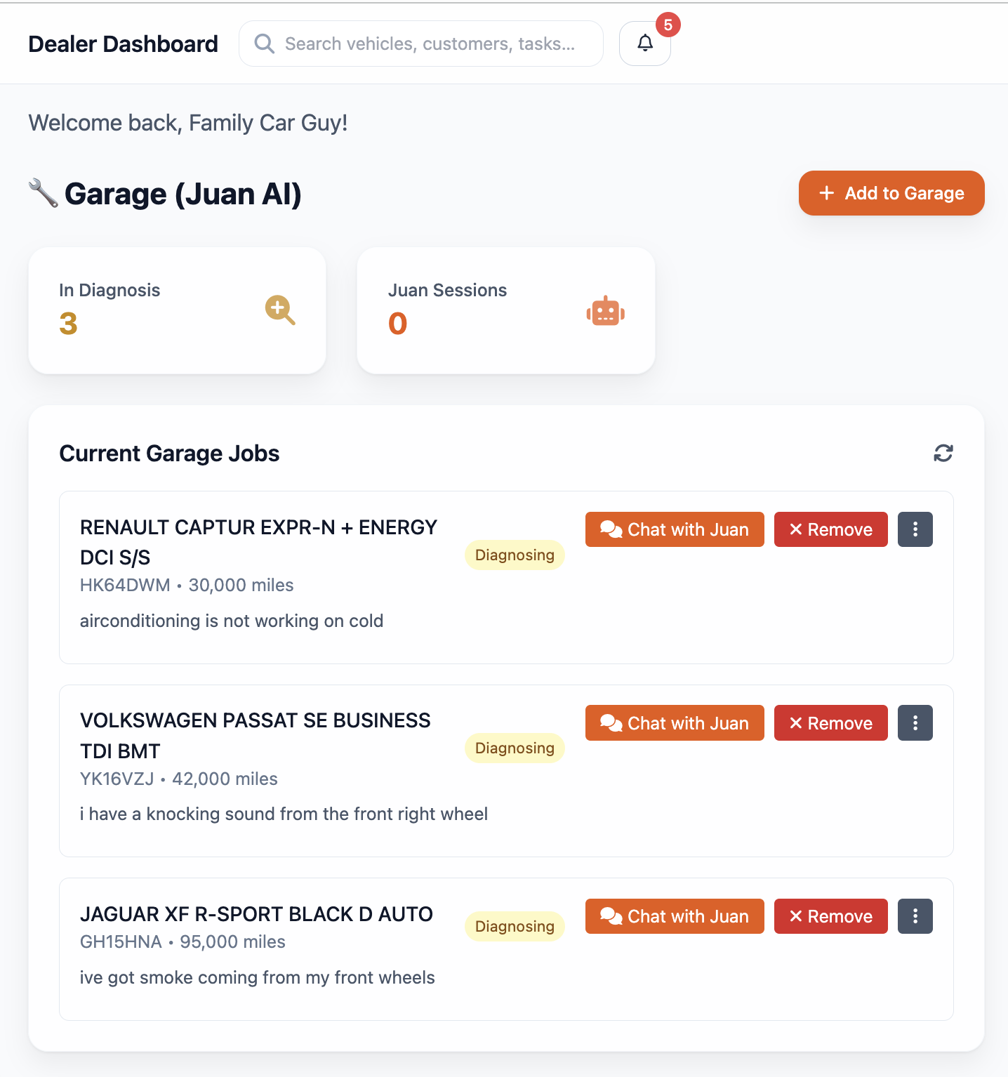Screen dimensions: 1008x1077
Task: Expand the options menu for the Jaguar XF job
Action: (915, 916)
